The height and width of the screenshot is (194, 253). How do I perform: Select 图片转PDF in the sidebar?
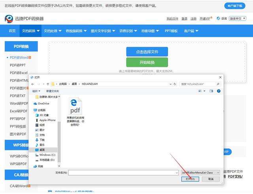(18, 134)
